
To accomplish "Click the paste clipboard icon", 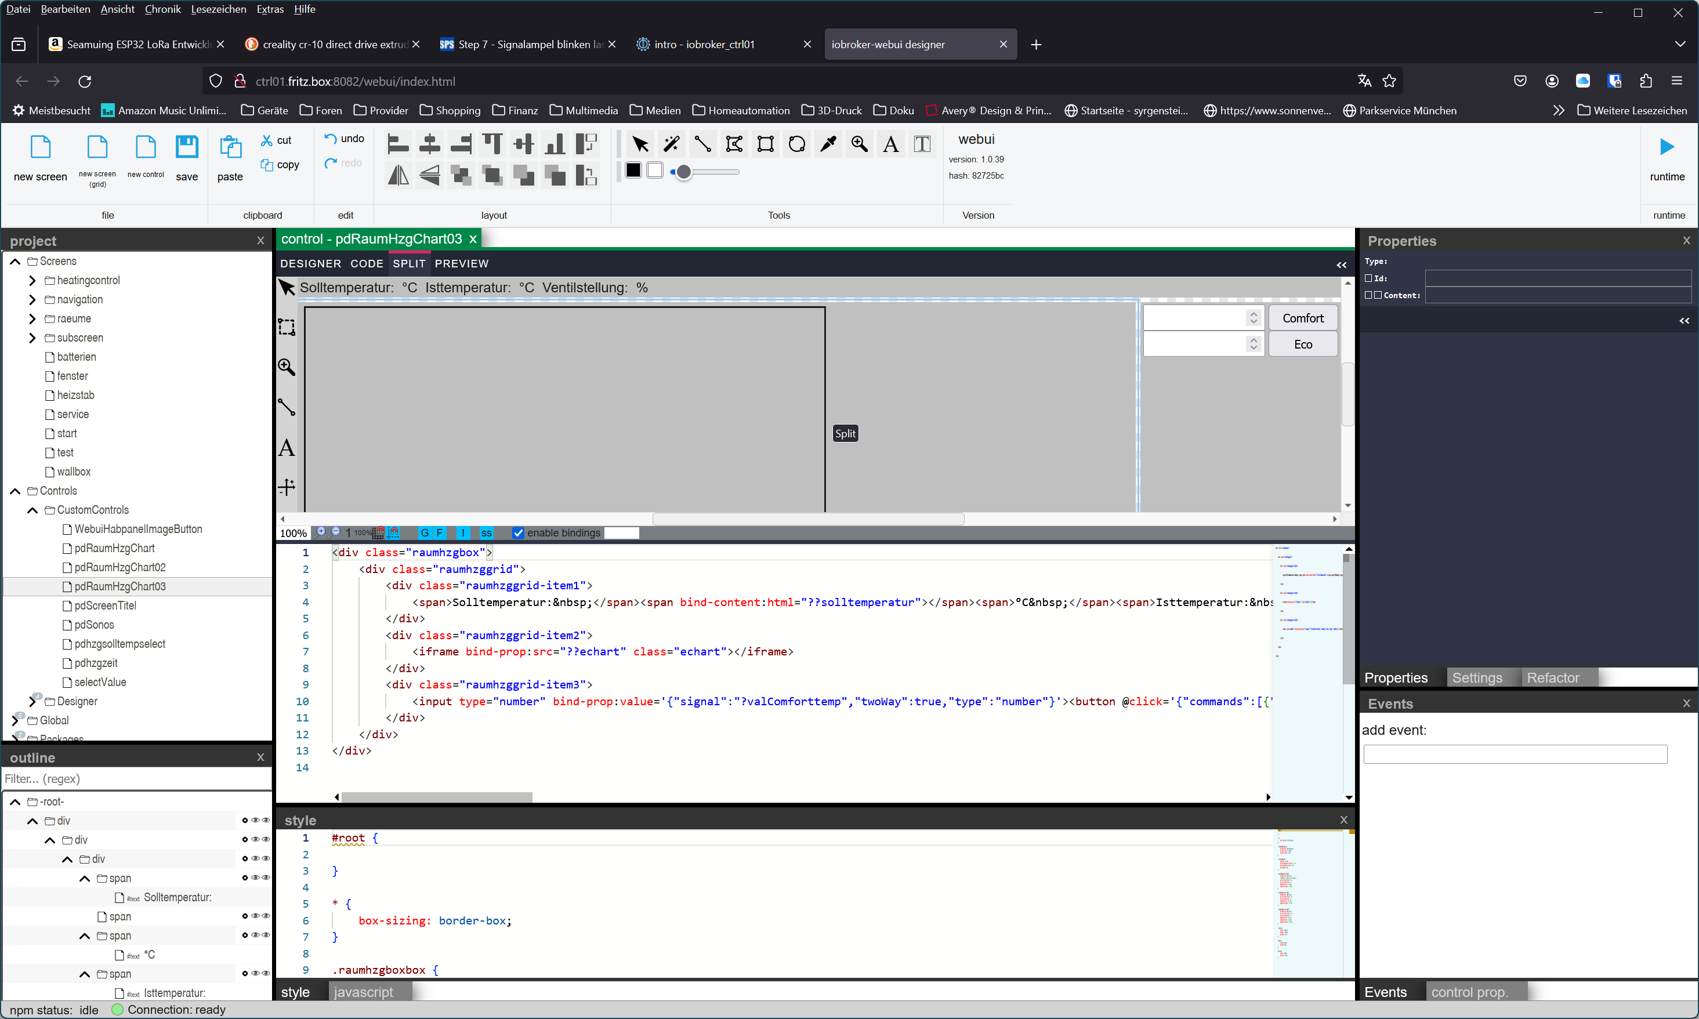I will 230,147.
